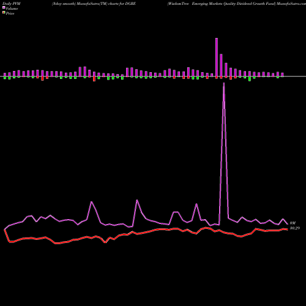This screenshot has width=306, height=306.
Task: Select the Price legend label
Action: (10, 13)
